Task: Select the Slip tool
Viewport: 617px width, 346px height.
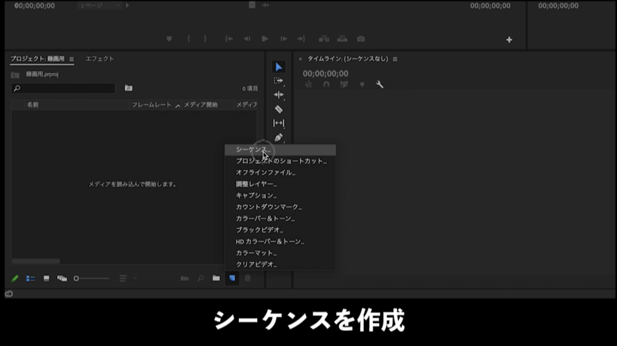Action: tap(278, 123)
